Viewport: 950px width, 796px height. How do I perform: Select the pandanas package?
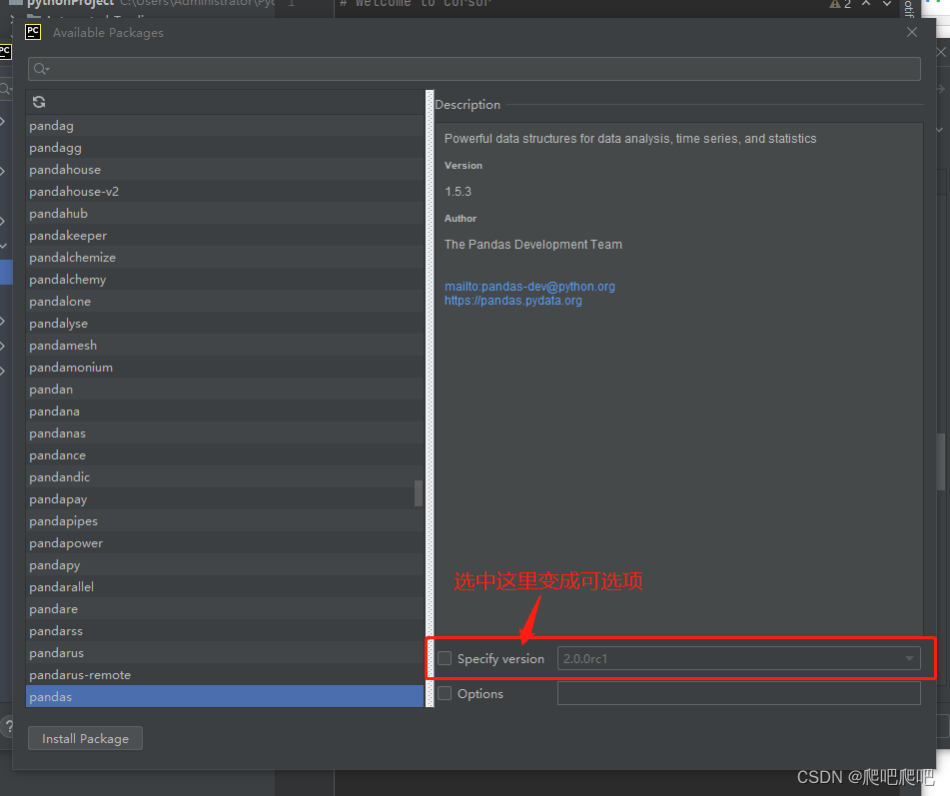pos(225,433)
